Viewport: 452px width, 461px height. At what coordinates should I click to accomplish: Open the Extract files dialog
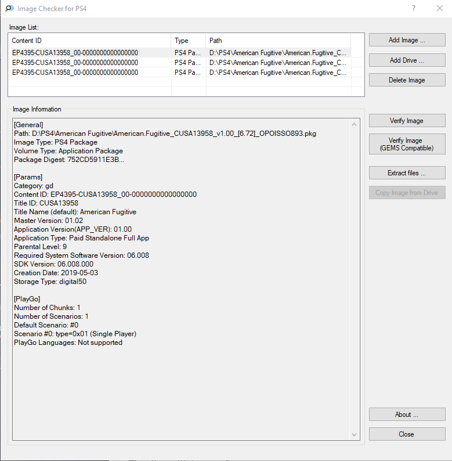tap(407, 173)
